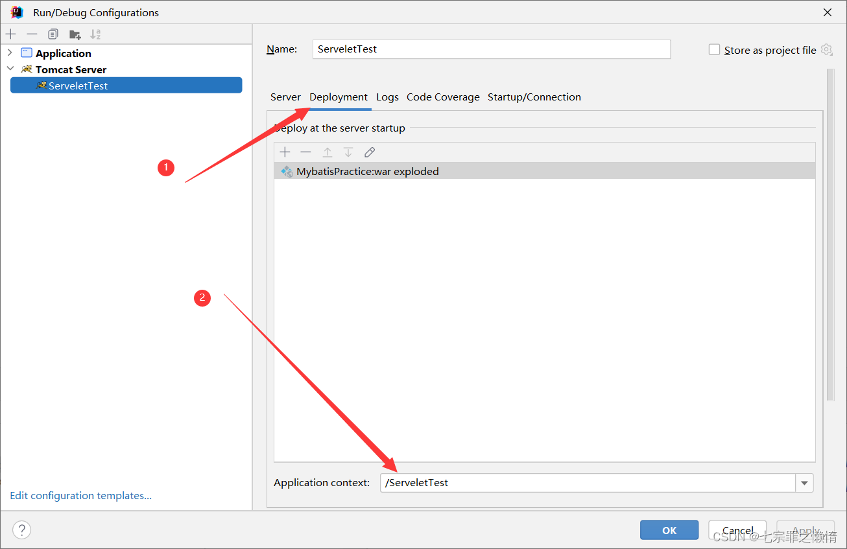Screen dimensions: 847x549
Task: Select the Deployment tab
Action: 339,97
